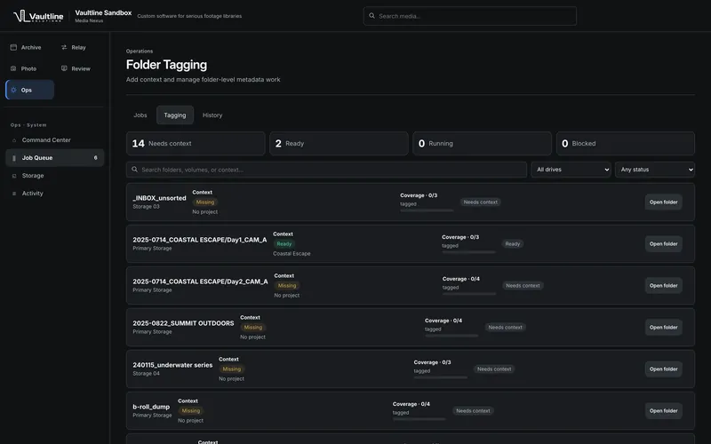
Task: Click the 2025-0822_SUMMIT OUTDOORS folder name
Action: (x=183, y=323)
